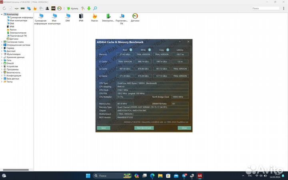This screenshot has width=288, height=180.
Task: Click the info icon beside Write
Action: click(150, 50)
